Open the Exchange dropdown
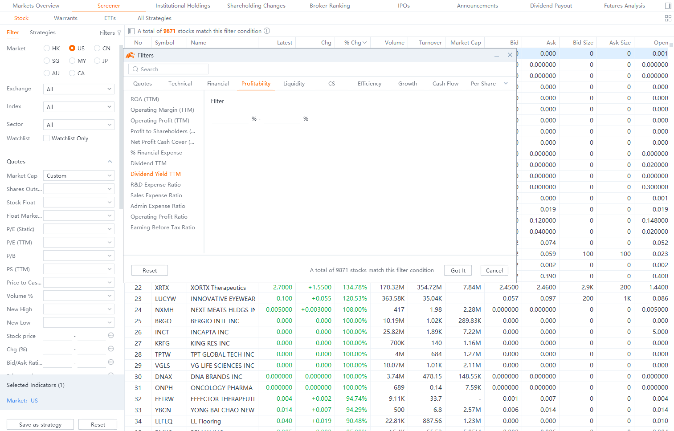674x431 pixels. point(79,89)
